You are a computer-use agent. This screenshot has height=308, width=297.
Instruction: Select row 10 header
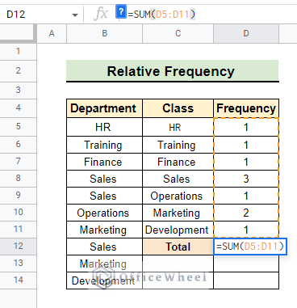(x=18, y=213)
